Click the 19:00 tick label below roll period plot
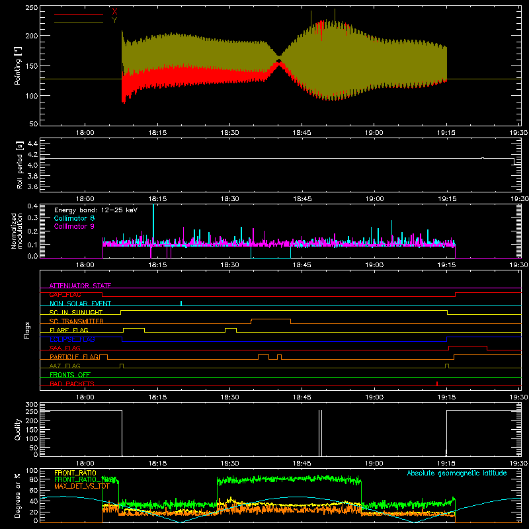 click(374, 199)
